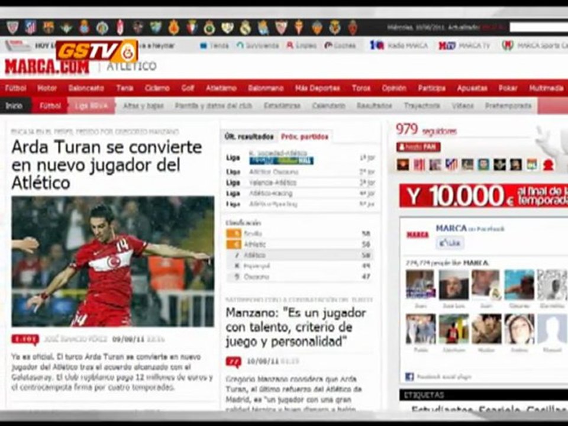Click the Tienda shop icon

click(204, 46)
